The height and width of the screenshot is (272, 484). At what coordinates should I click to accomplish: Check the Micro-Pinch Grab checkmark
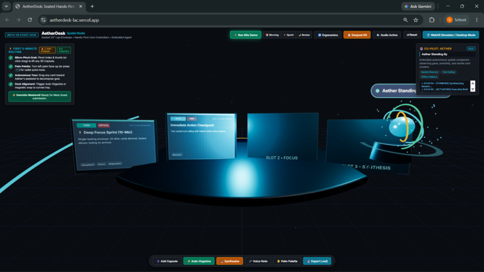tap(11, 58)
